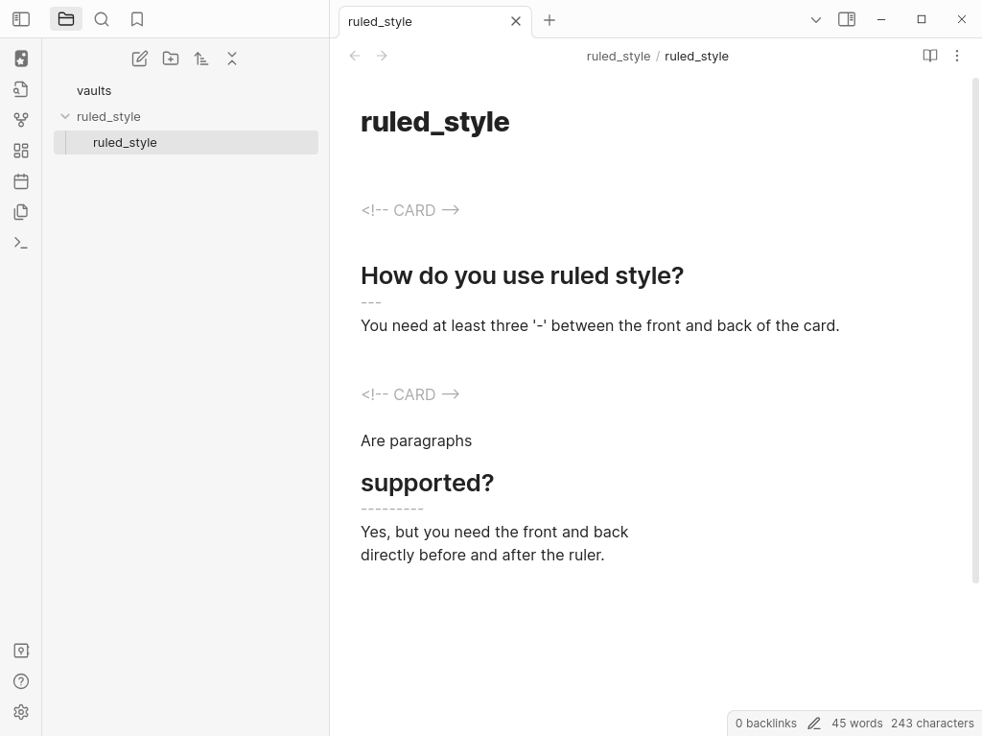Click the flashcards star icon in ribbon
982x736 pixels.
(21, 59)
